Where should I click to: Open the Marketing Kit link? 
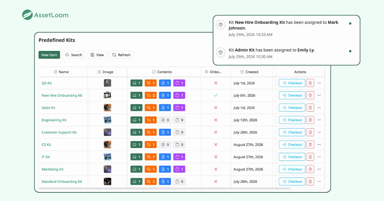pos(52,169)
